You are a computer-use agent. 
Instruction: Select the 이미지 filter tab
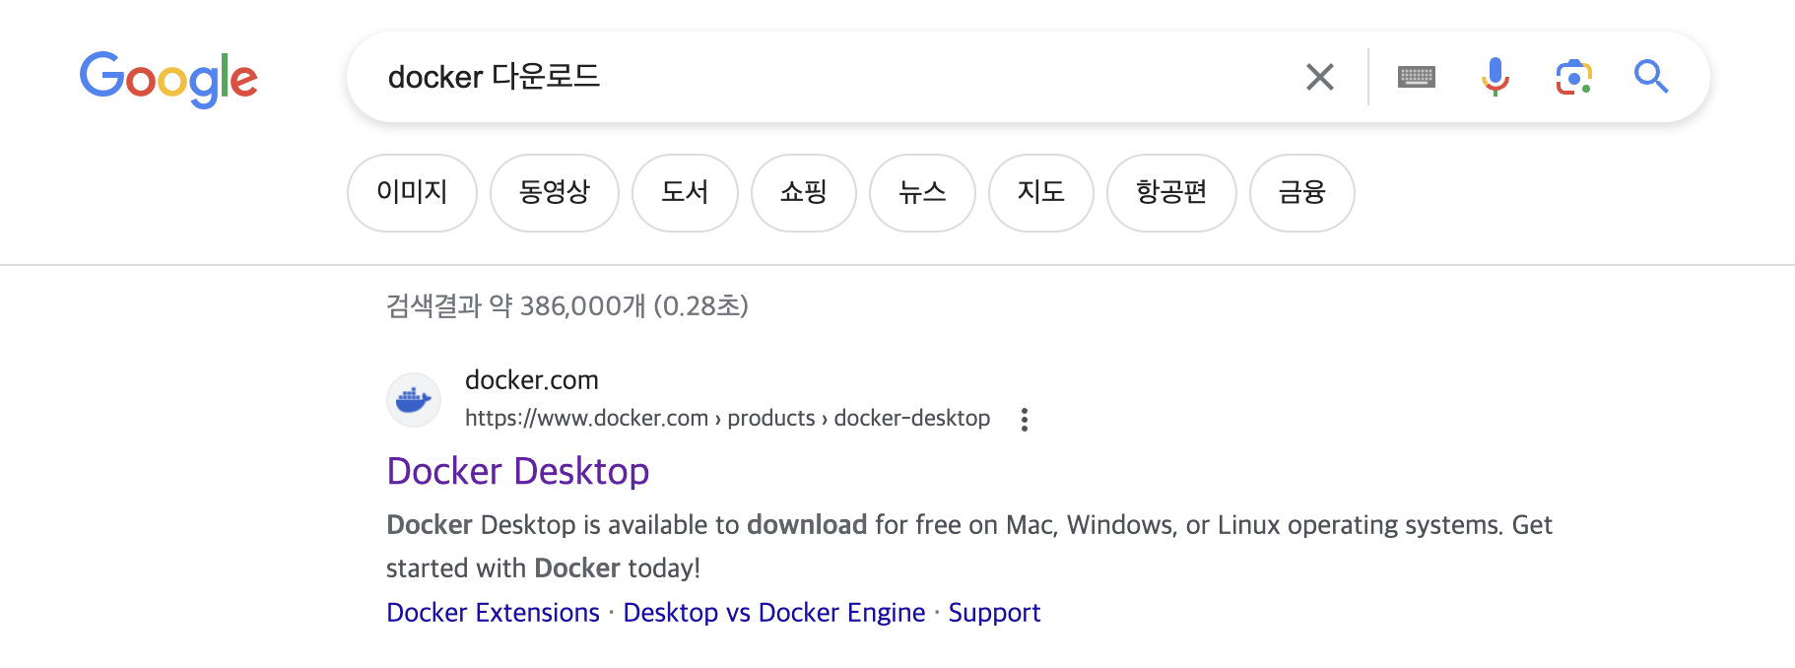[x=412, y=193]
